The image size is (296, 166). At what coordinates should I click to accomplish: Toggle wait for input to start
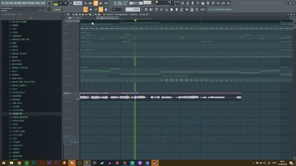point(91,3)
